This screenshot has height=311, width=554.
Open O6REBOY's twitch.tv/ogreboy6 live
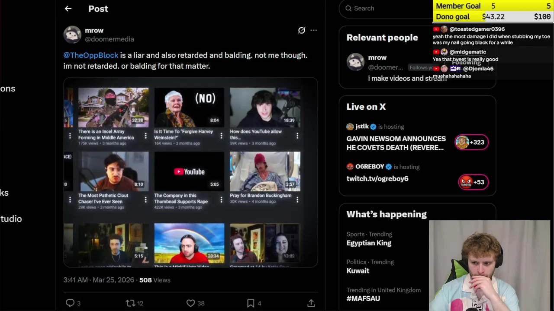[377, 178]
